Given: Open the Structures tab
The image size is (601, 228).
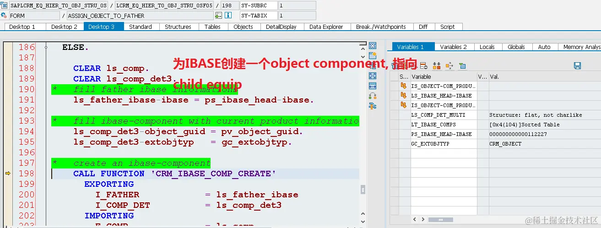Looking at the screenshot, I should pos(178,27).
